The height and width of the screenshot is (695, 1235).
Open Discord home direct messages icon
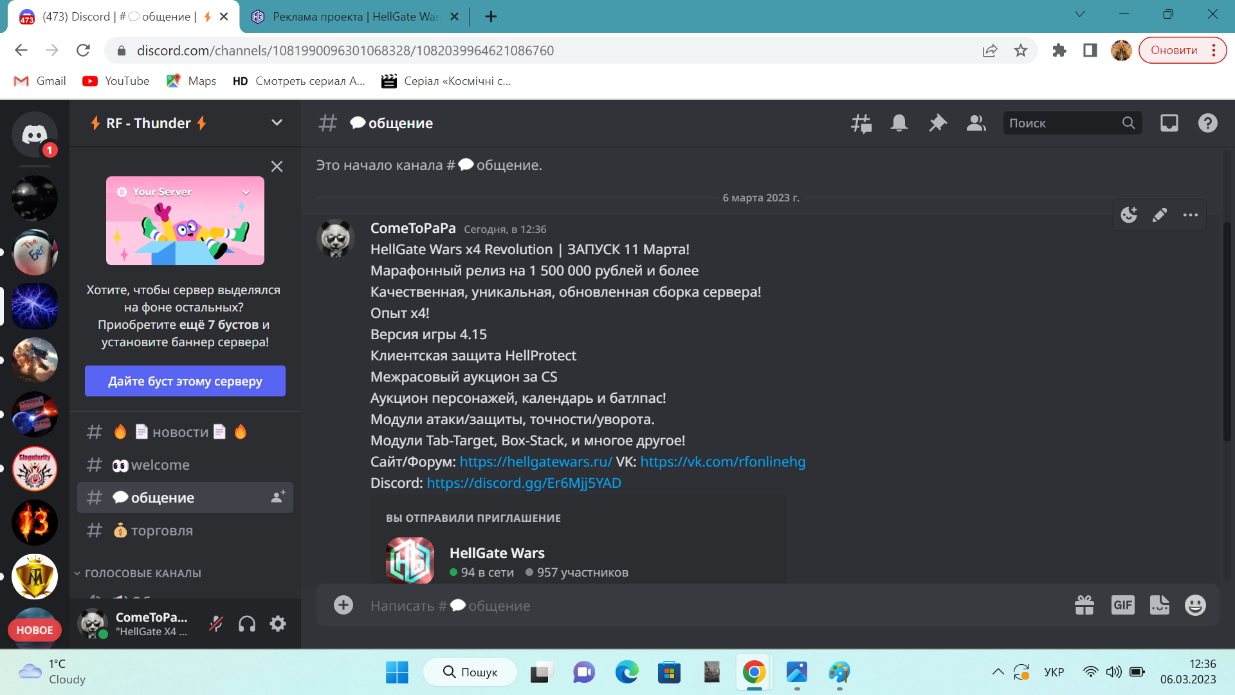tap(35, 134)
